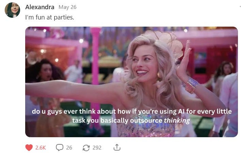Click the 2.6K likes count
This screenshot has height=157, width=241.
pos(41,148)
